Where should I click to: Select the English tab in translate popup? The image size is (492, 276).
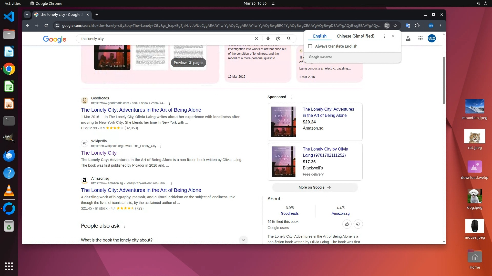(320, 36)
